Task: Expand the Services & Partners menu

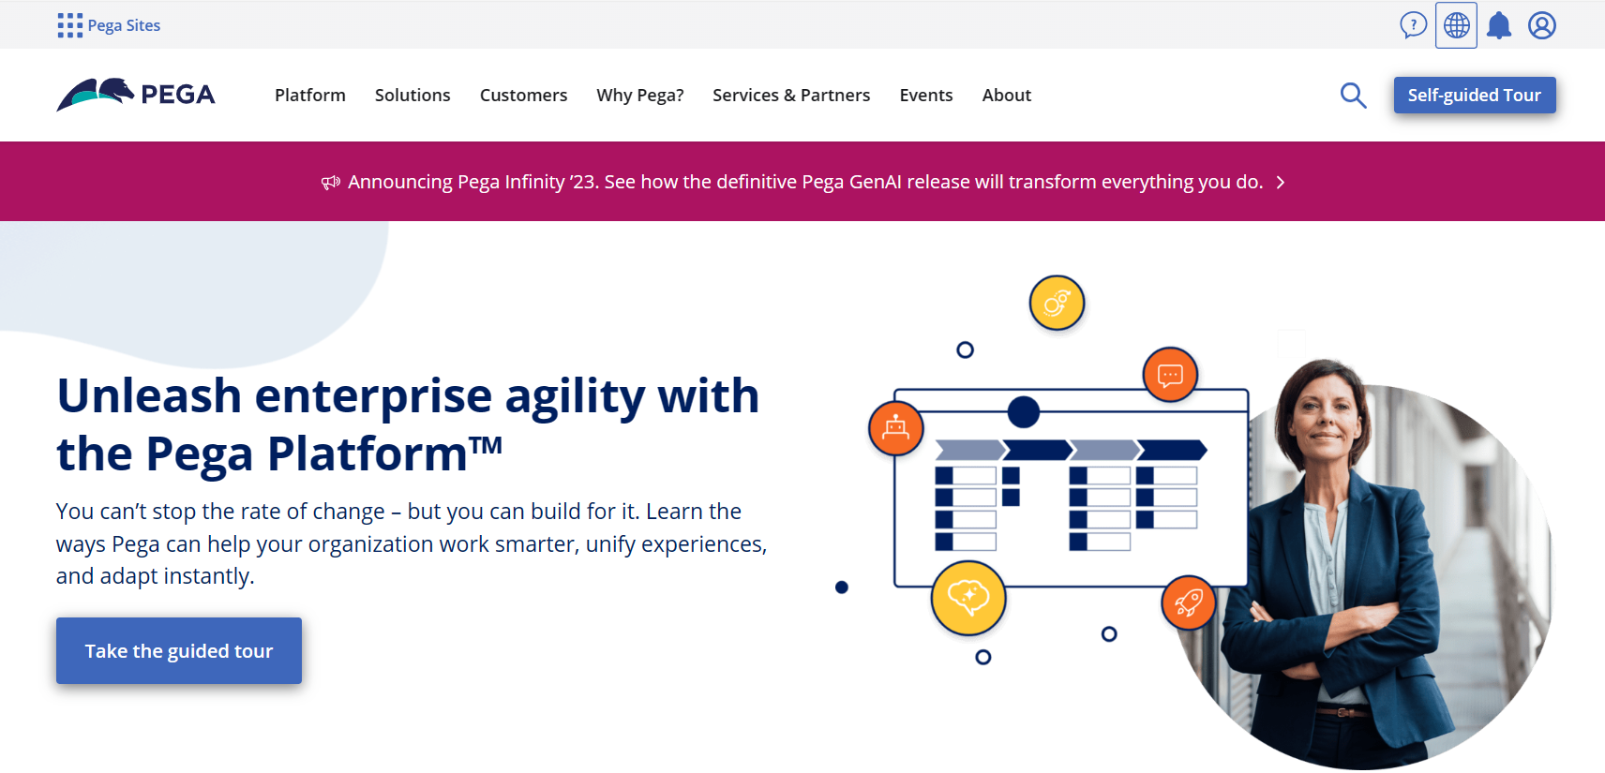Action: click(791, 96)
